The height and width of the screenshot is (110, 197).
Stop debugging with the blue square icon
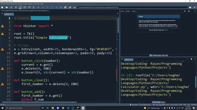61,7
